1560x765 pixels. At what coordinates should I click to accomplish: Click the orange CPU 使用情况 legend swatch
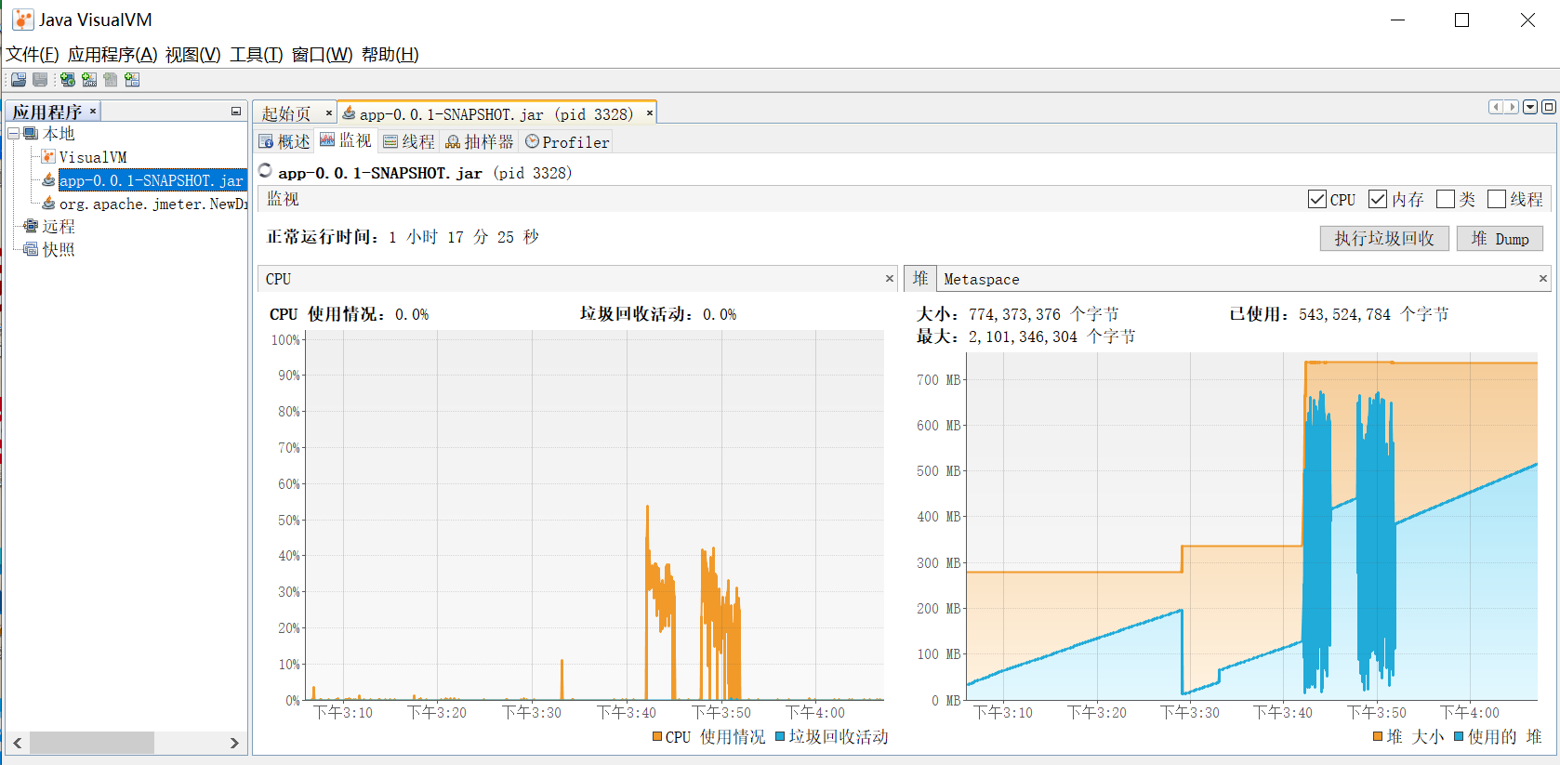coord(657,736)
